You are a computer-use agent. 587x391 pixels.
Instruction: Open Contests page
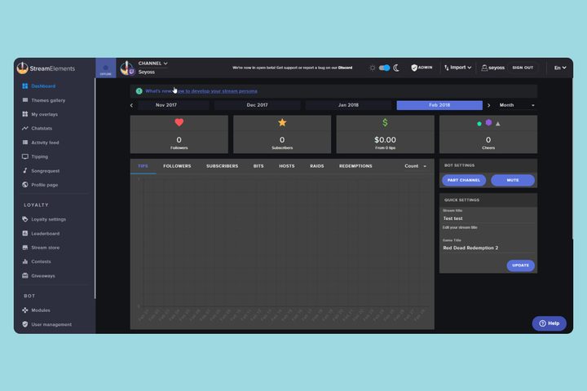[x=37, y=261]
